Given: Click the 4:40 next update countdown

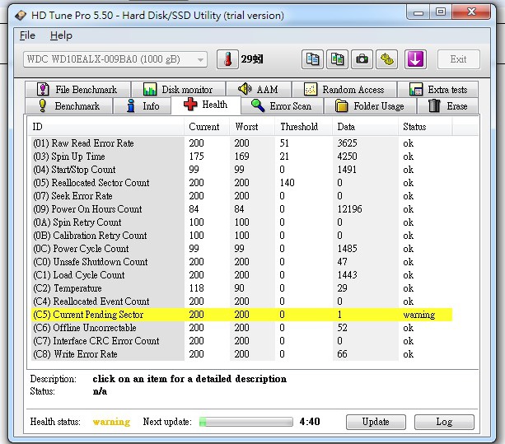Looking at the screenshot, I should click(x=310, y=422).
